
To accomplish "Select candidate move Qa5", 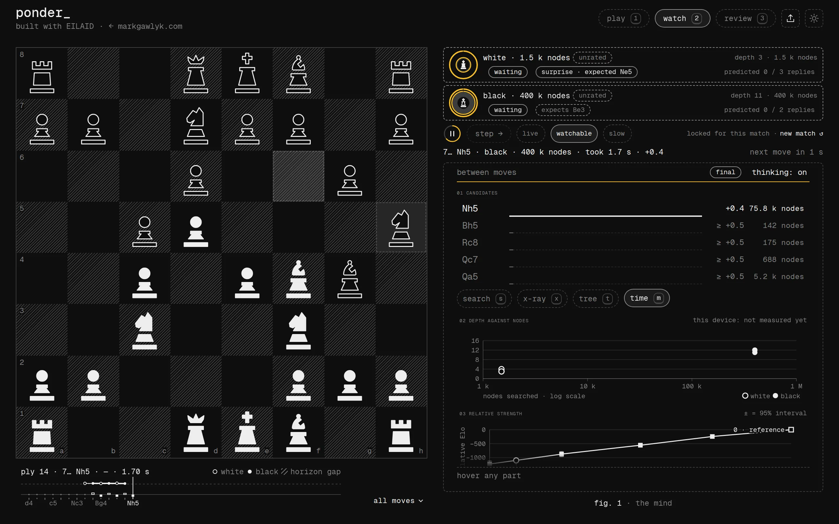I will click(x=633, y=276).
